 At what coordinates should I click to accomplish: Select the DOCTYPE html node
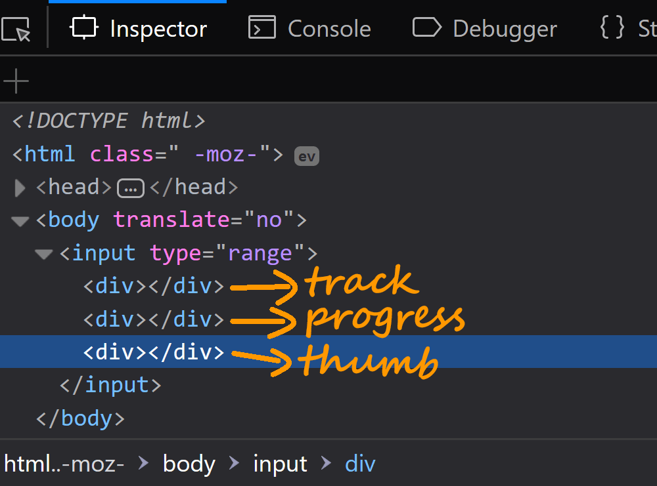tap(109, 121)
